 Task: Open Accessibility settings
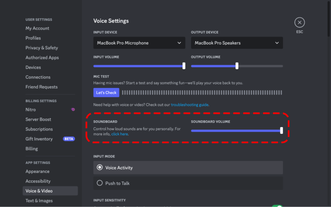pyautogui.click(x=38, y=181)
